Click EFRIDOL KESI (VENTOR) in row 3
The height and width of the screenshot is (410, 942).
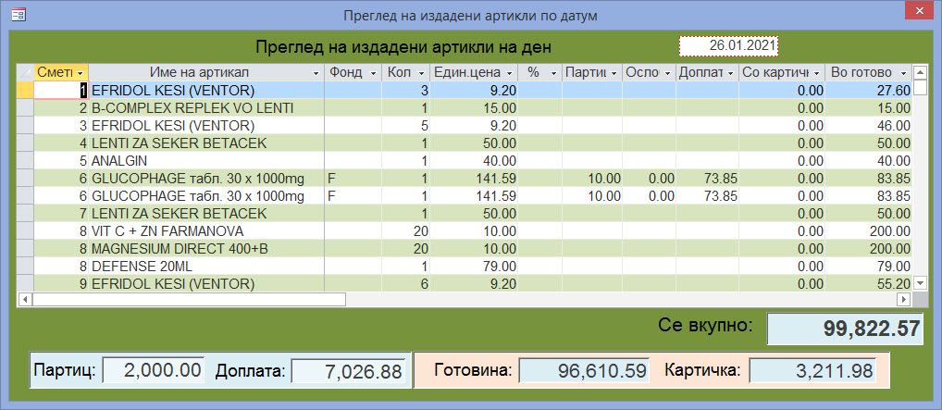point(206,126)
